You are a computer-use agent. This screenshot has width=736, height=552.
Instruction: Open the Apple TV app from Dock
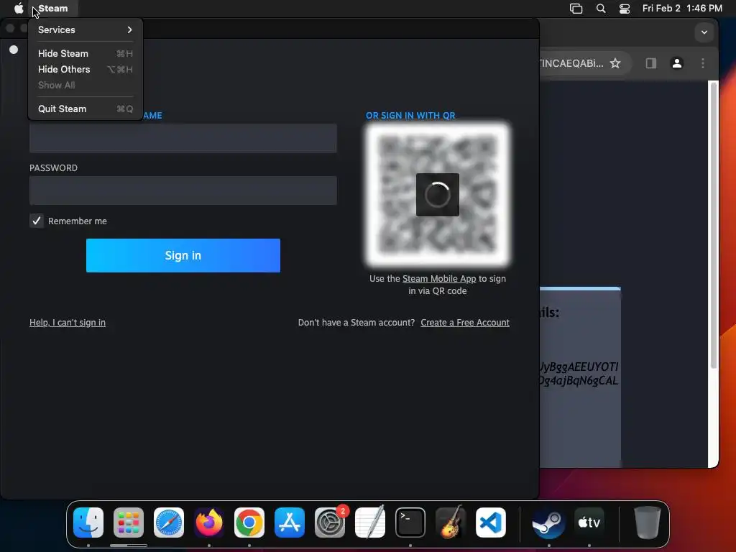pyautogui.click(x=589, y=523)
